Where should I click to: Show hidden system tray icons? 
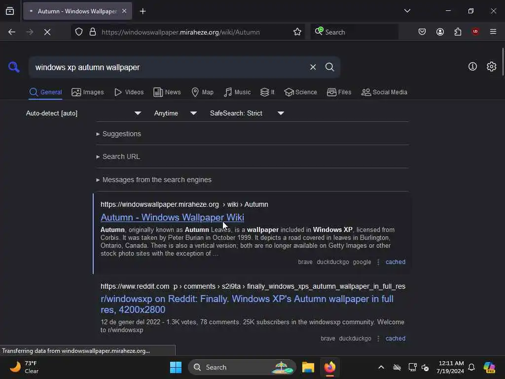(x=381, y=367)
